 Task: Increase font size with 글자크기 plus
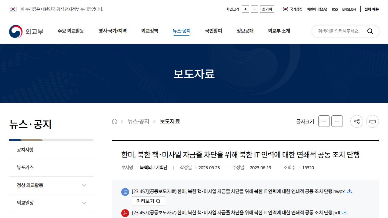324,121
